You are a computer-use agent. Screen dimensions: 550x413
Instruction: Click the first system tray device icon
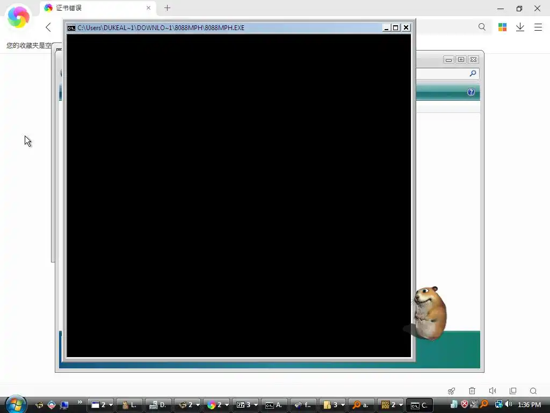454,404
